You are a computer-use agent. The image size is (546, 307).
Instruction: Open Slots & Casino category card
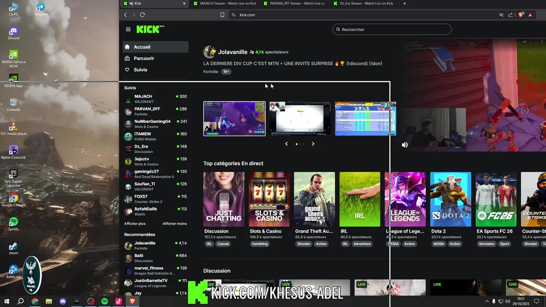269,199
